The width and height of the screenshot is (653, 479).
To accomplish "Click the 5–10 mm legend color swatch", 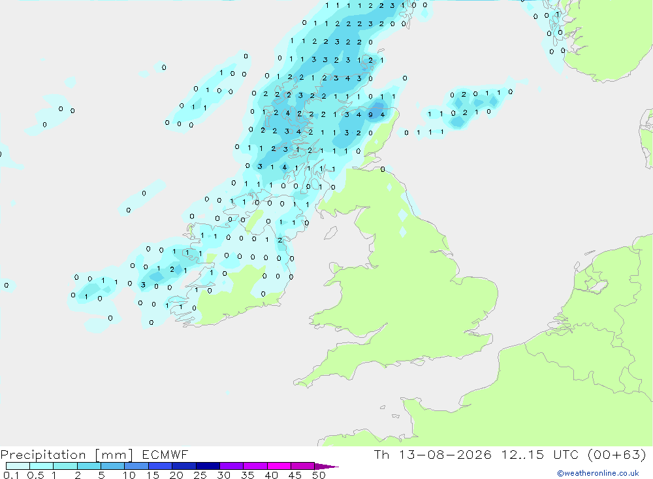I will click(113, 466).
